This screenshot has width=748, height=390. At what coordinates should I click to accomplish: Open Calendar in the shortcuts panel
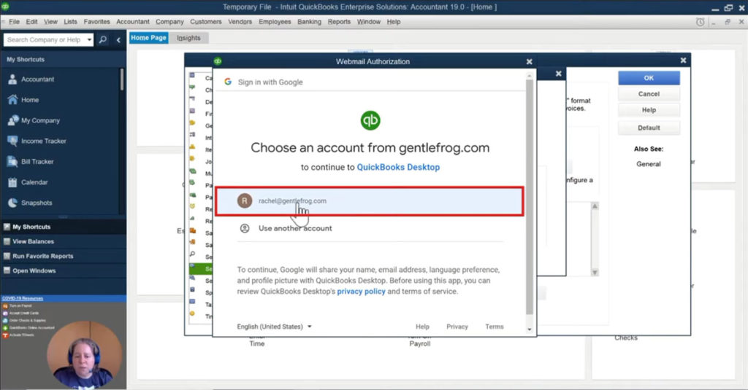pos(12,182)
